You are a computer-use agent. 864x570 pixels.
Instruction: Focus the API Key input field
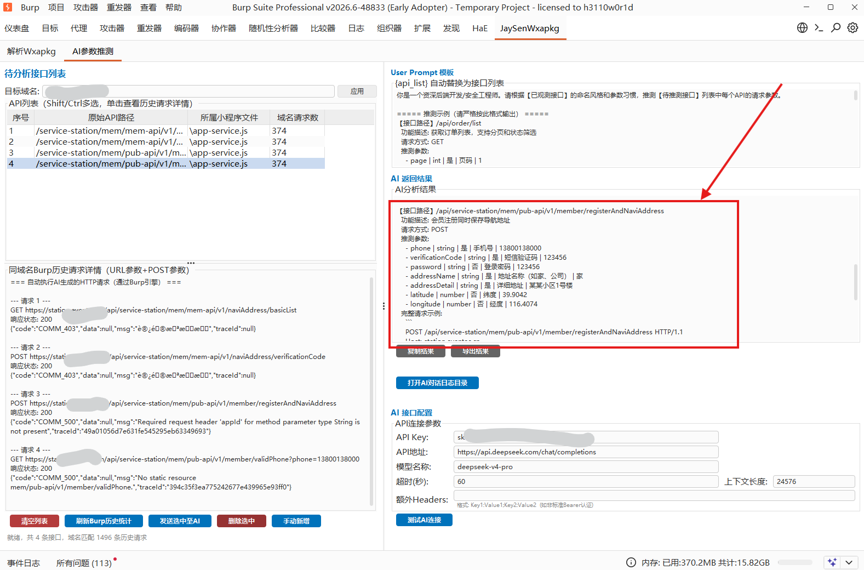586,437
